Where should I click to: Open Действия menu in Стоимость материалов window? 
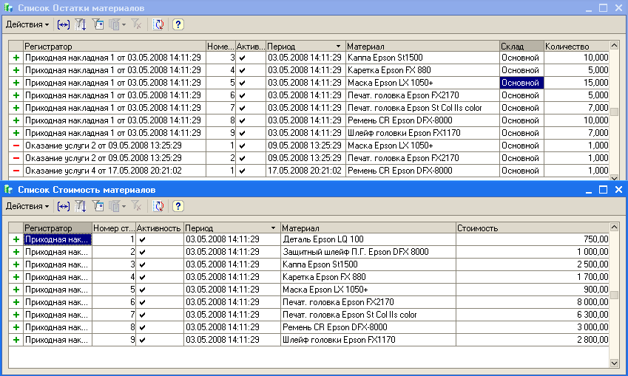(x=27, y=206)
